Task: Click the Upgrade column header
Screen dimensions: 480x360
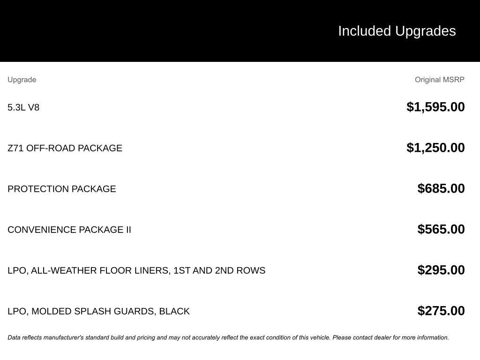Action: point(22,80)
